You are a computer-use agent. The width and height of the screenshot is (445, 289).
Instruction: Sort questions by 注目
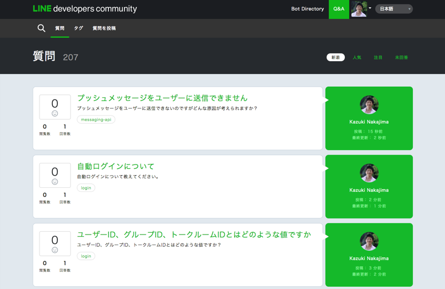(378, 57)
